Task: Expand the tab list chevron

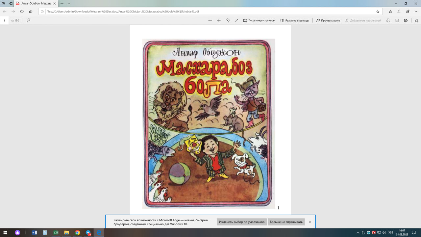Action: (x=69, y=3)
